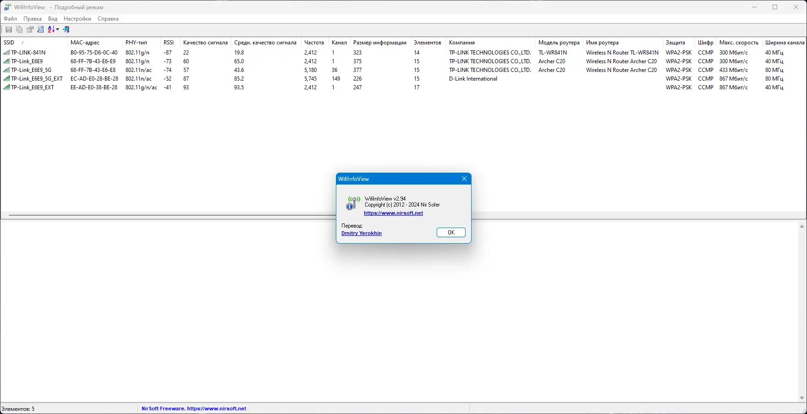Click the Элементов: 5 status bar text
This screenshot has width=807, height=414.
(x=18, y=409)
